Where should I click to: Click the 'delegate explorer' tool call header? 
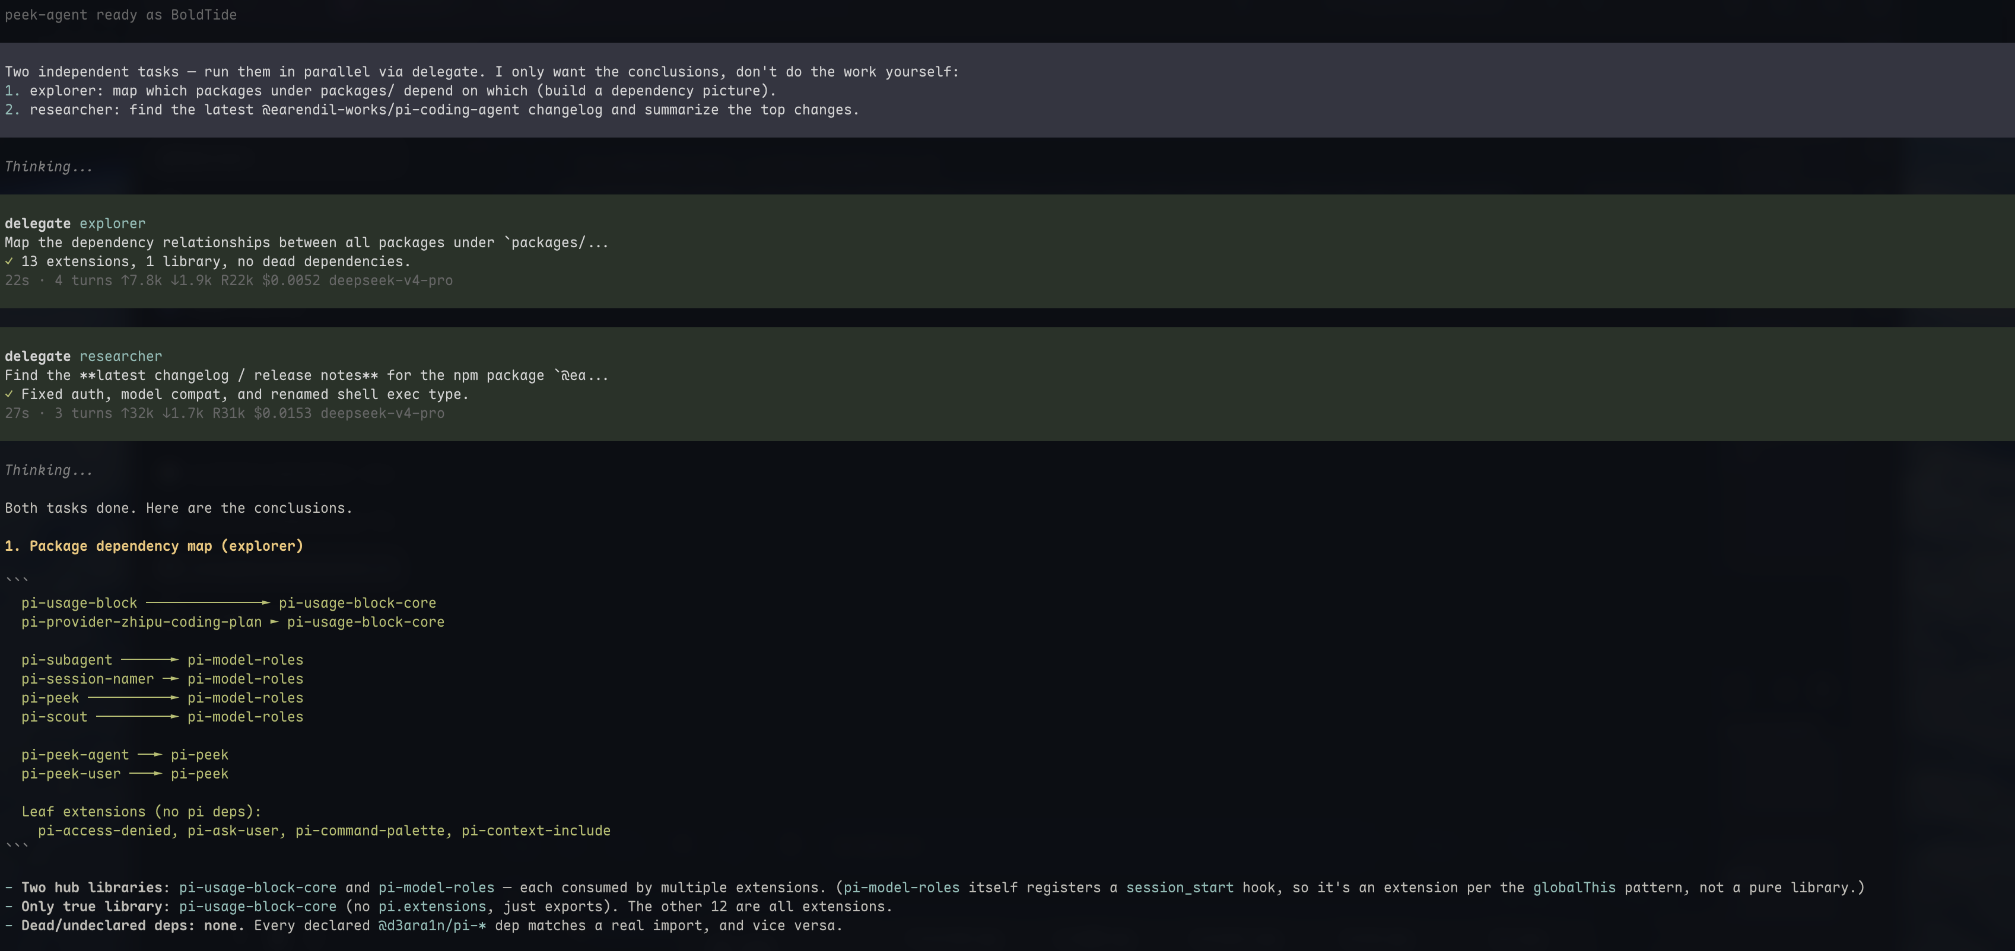click(x=75, y=224)
